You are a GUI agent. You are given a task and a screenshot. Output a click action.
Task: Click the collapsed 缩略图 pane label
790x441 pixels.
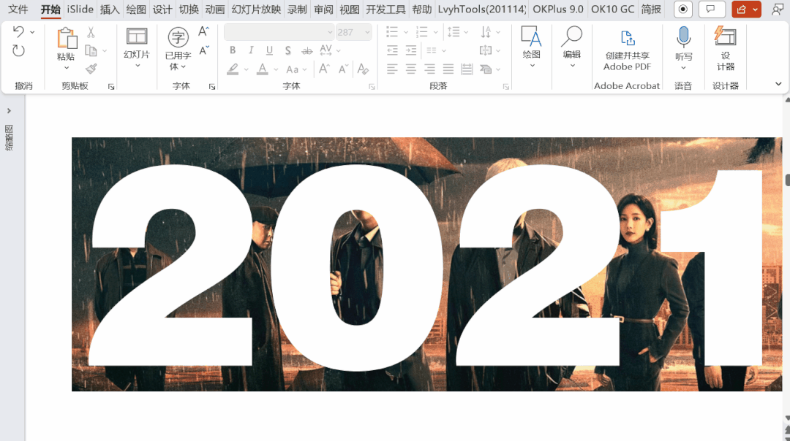(x=9, y=138)
